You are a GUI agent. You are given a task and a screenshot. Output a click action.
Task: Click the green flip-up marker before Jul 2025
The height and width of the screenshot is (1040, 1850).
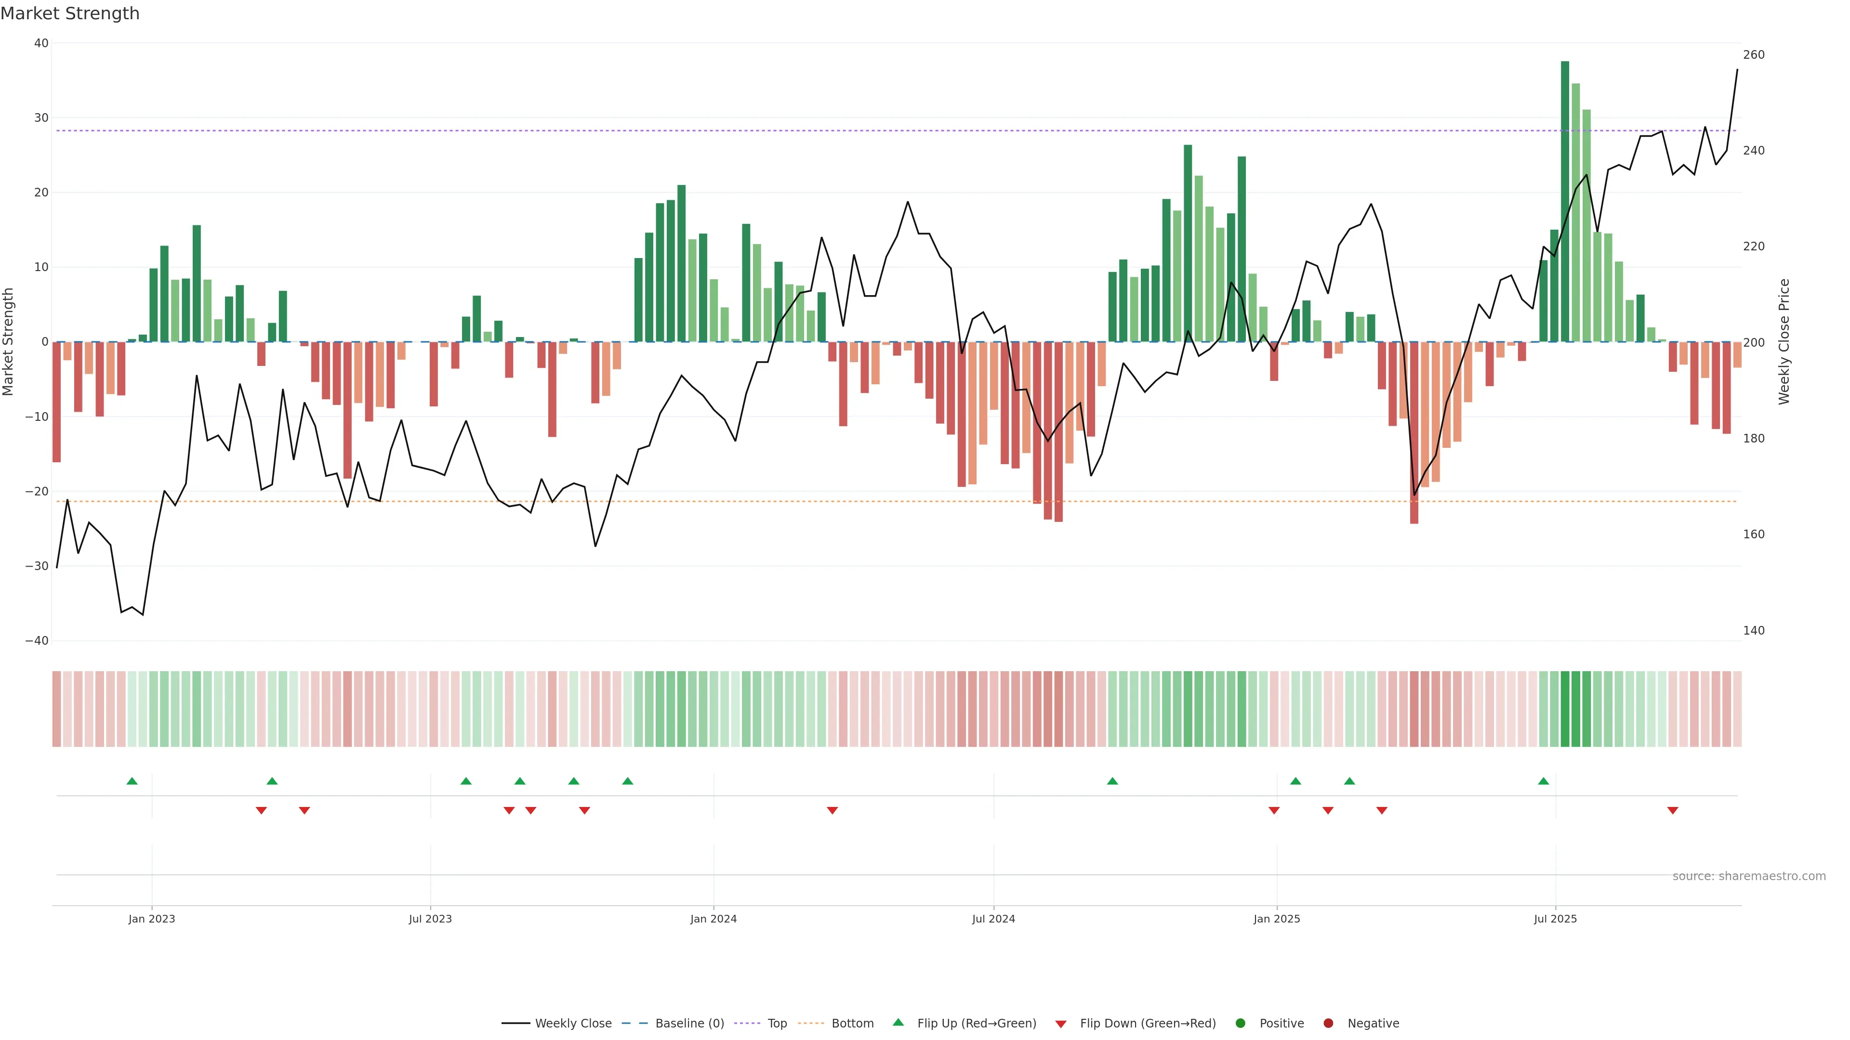tap(1543, 781)
